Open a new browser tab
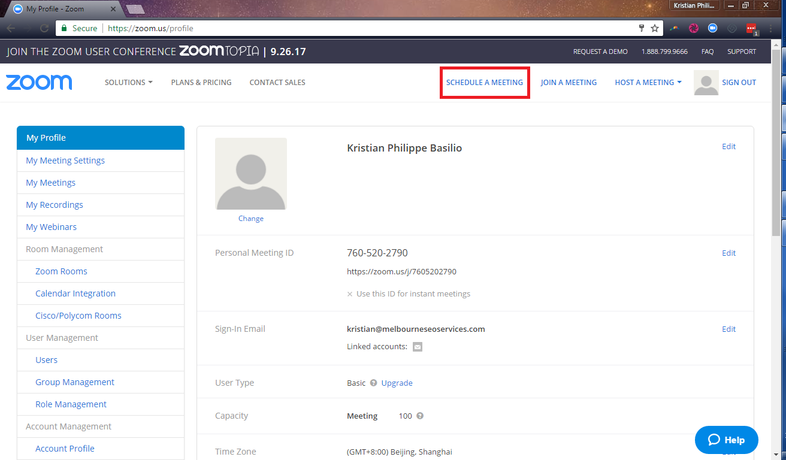Viewport: 786px width, 460px height. [x=135, y=9]
